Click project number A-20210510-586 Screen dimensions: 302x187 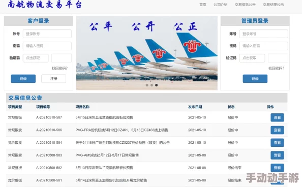coord(49,130)
